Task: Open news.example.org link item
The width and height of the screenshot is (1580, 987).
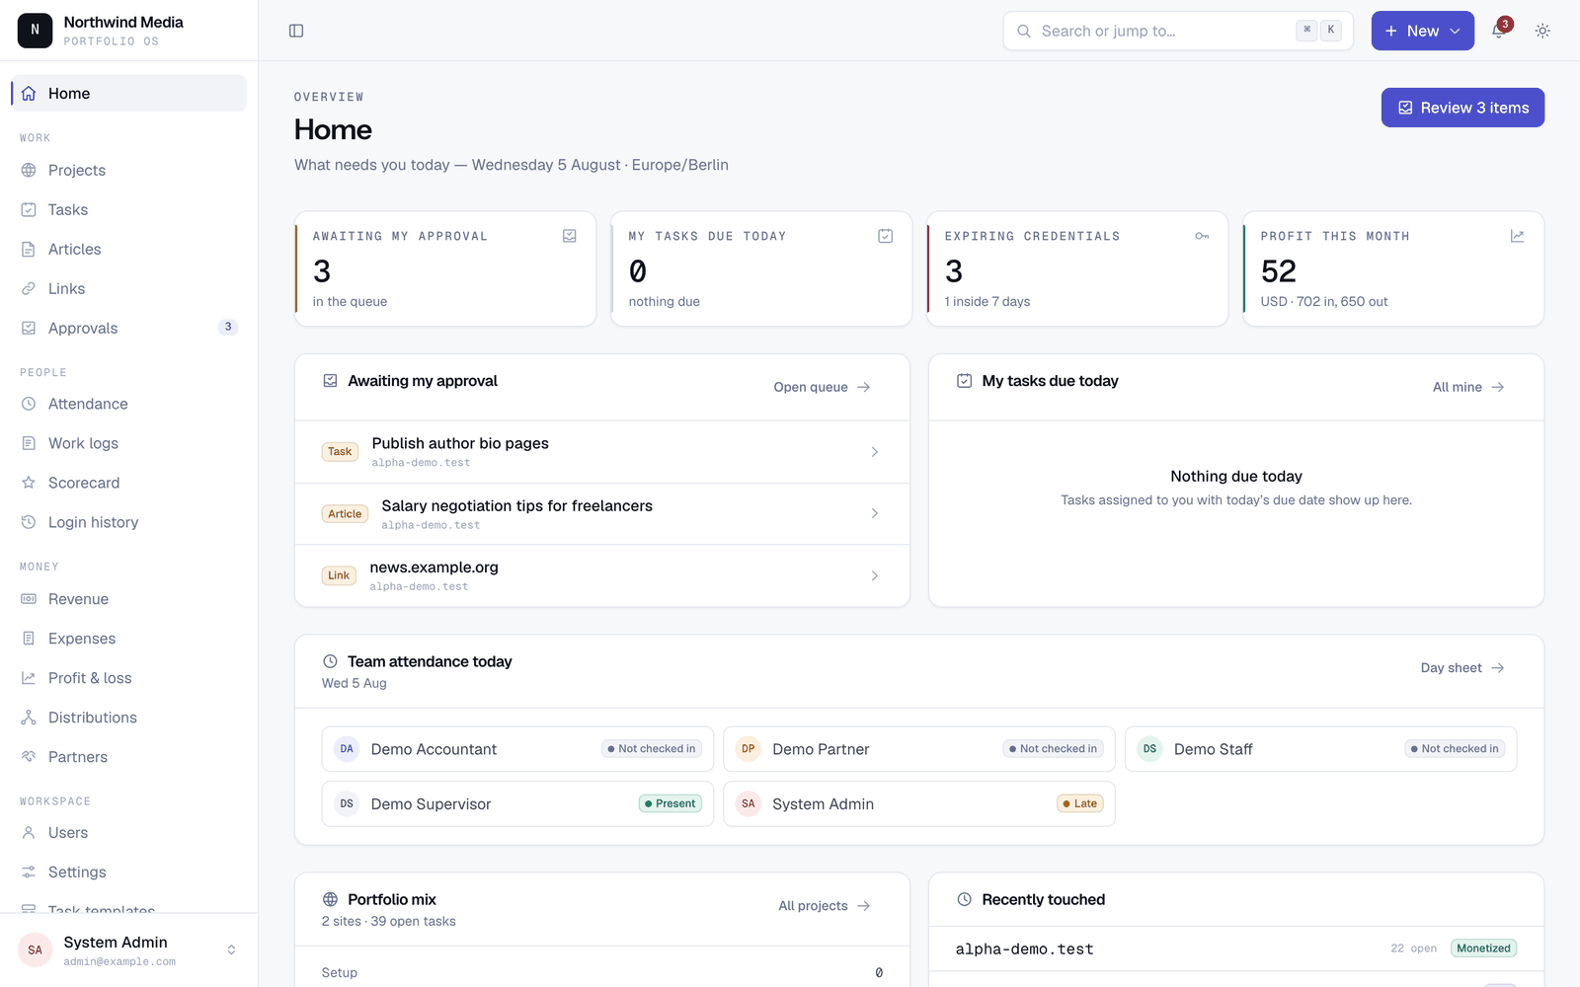Action: point(602,575)
